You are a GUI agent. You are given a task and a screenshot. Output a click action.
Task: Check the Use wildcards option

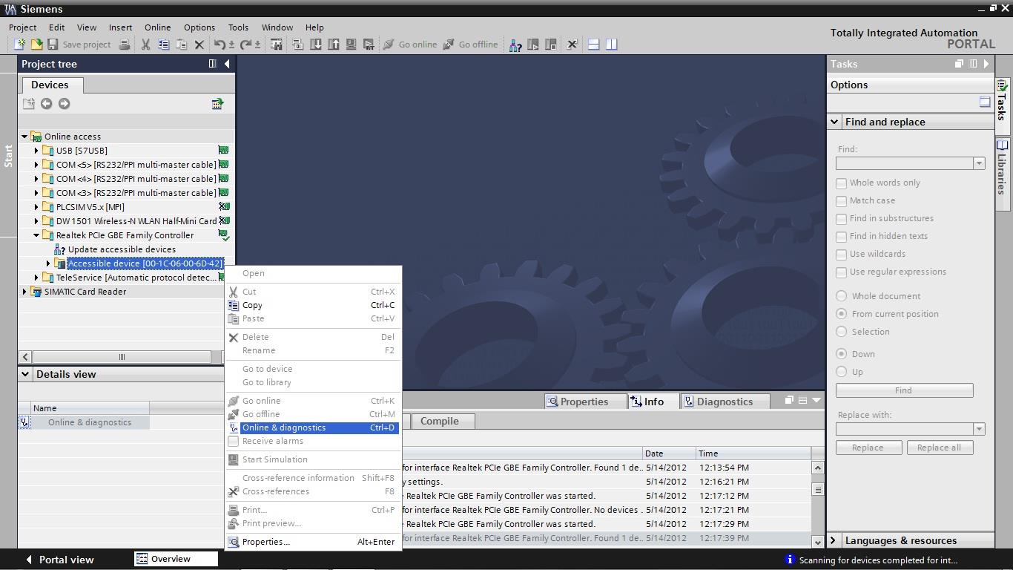coord(841,254)
